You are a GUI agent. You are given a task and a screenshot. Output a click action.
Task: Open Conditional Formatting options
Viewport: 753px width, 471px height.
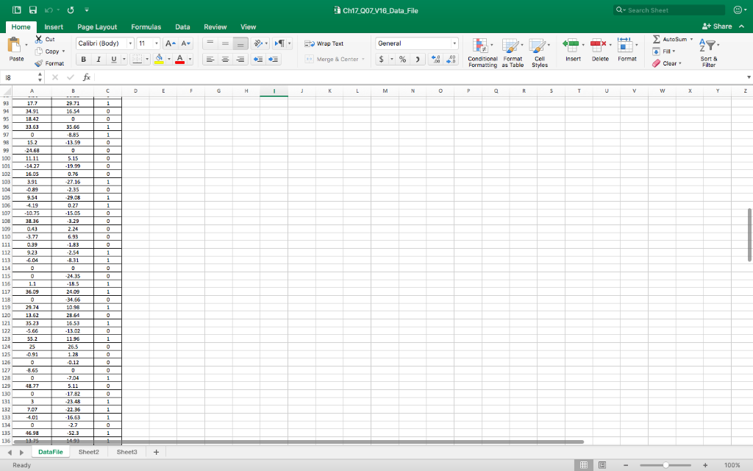482,53
